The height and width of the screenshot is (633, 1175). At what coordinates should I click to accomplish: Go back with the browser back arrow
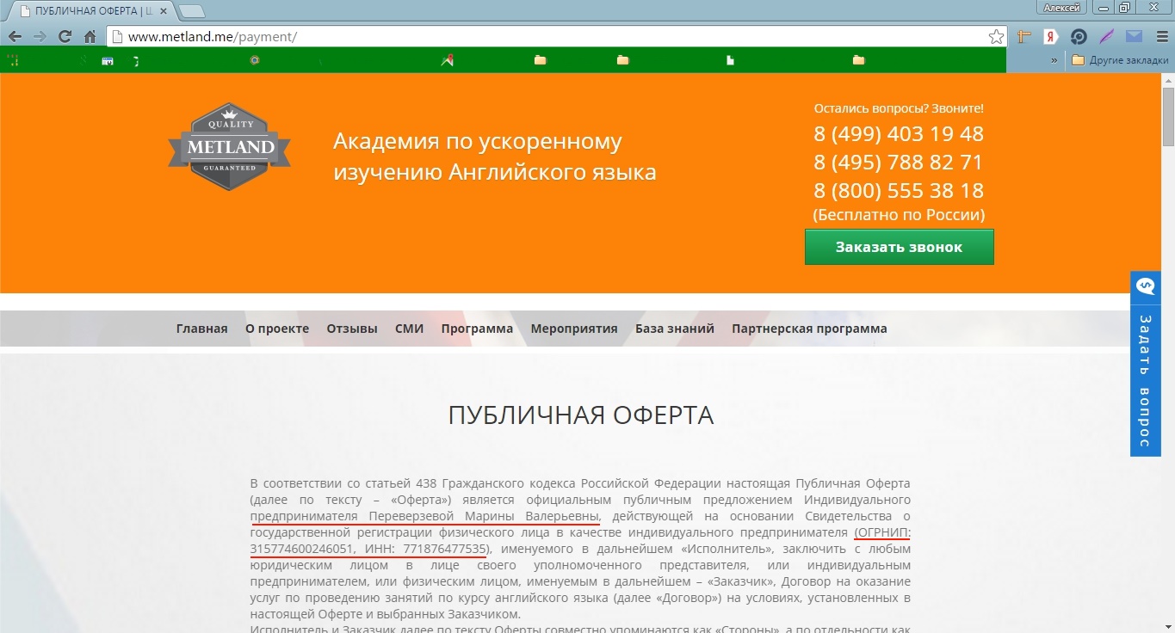(14, 37)
